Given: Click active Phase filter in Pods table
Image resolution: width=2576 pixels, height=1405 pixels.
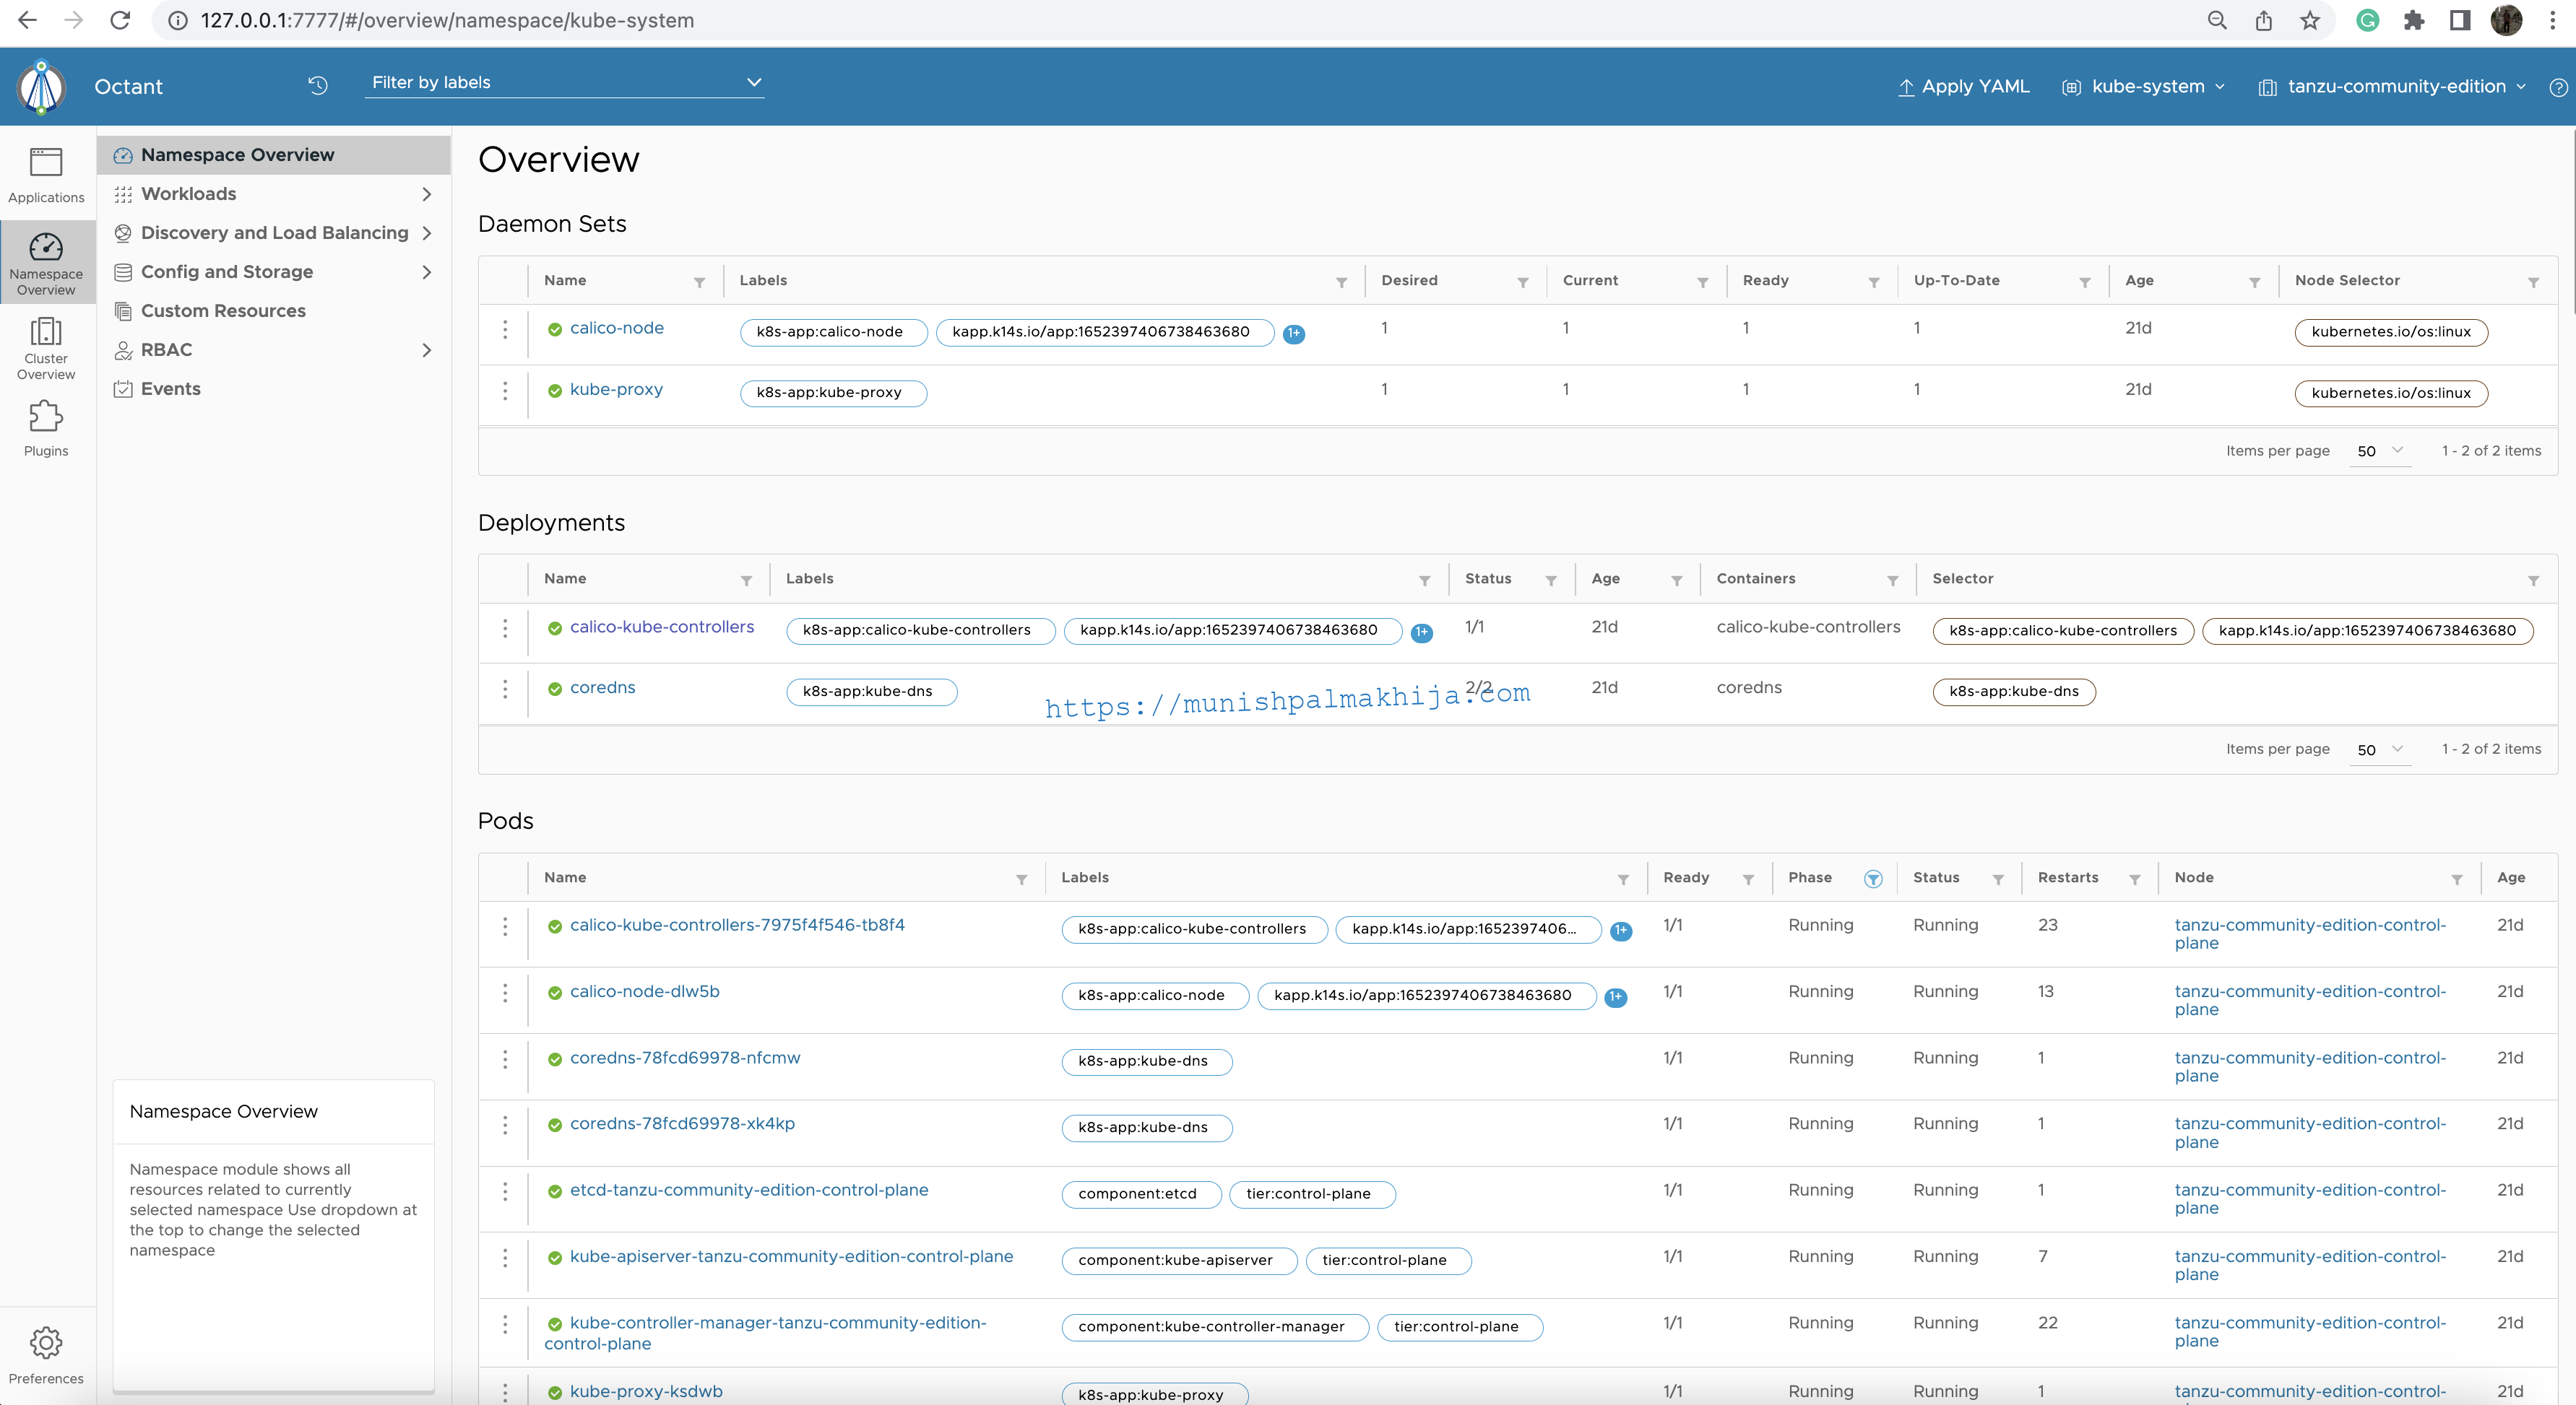Looking at the screenshot, I should (1873, 879).
